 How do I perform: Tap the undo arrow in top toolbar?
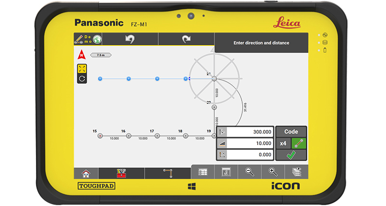click(x=130, y=40)
